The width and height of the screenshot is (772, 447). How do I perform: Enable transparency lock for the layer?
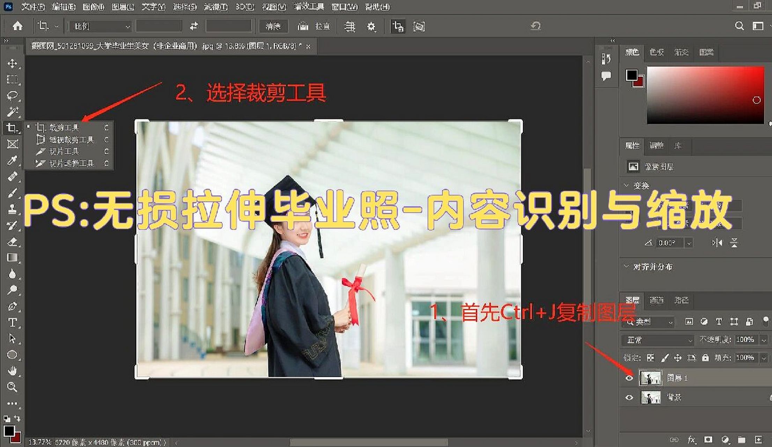[x=651, y=358]
